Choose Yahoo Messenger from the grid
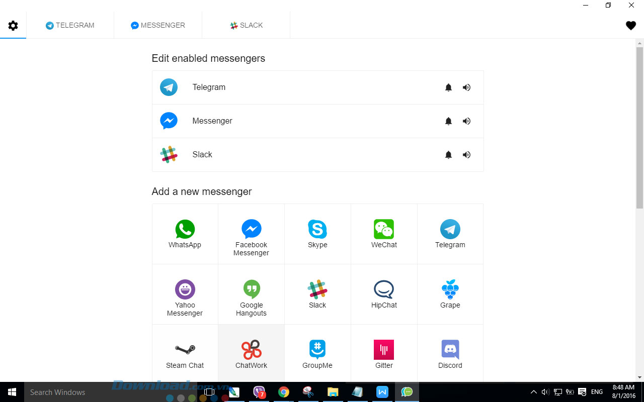 (185, 294)
